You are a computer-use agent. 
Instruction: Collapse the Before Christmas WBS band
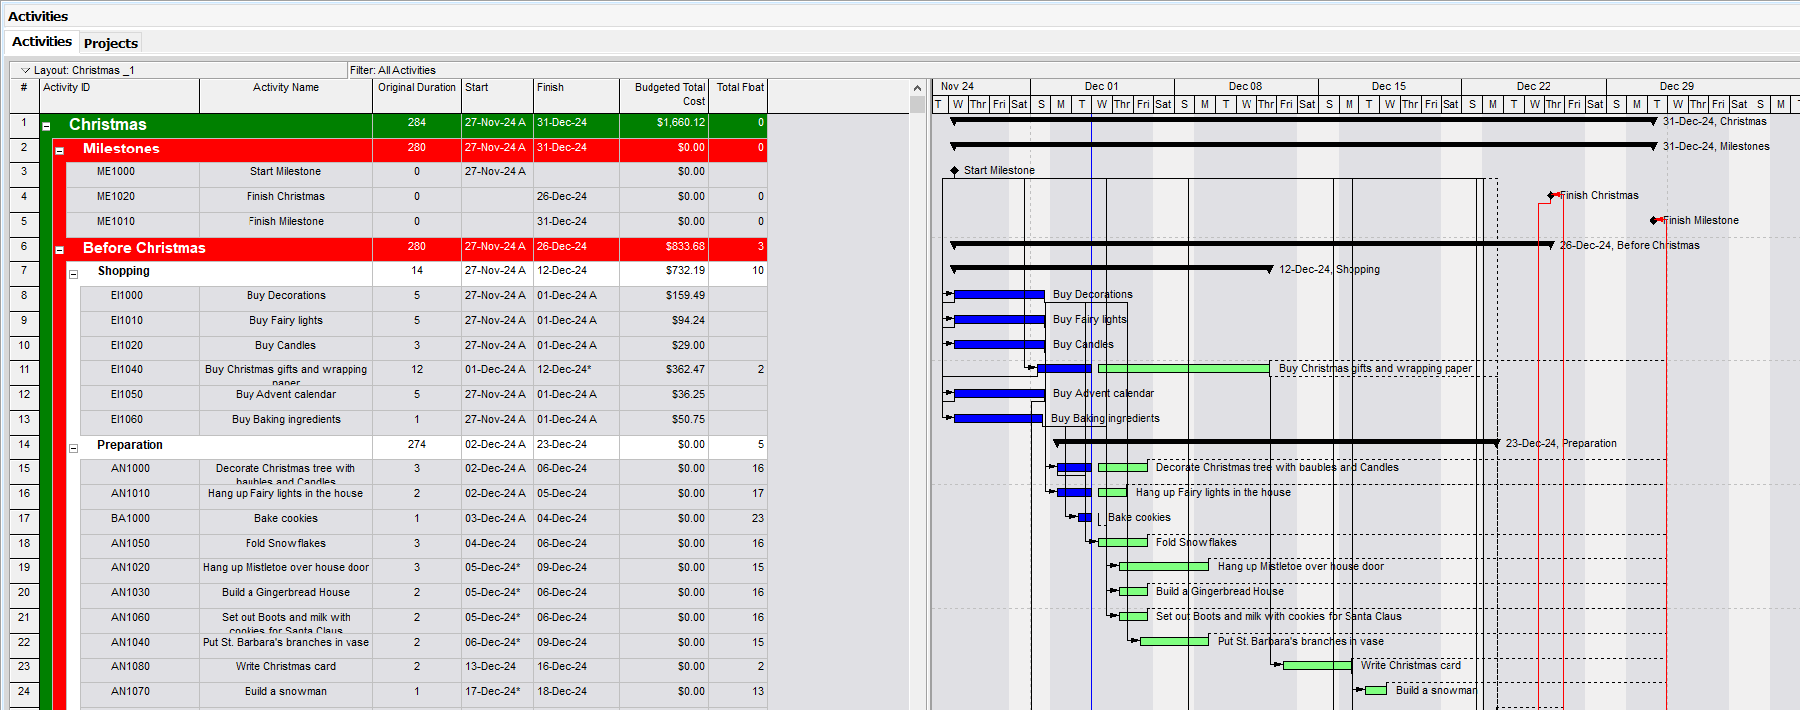(60, 250)
